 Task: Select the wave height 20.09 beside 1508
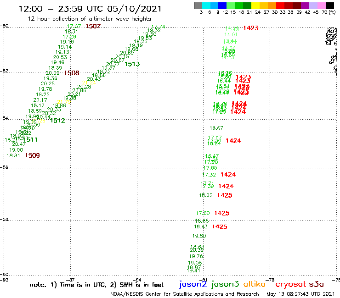[x=52, y=73]
